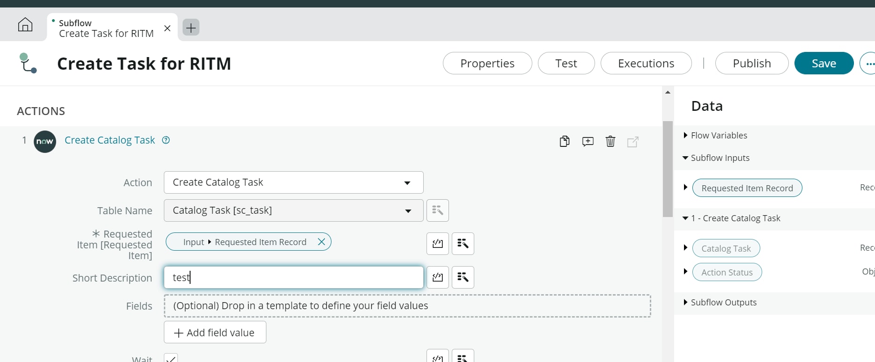Image resolution: width=875 pixels, height=362 pixels.
Task: Click the Save button
Action: 824,63
